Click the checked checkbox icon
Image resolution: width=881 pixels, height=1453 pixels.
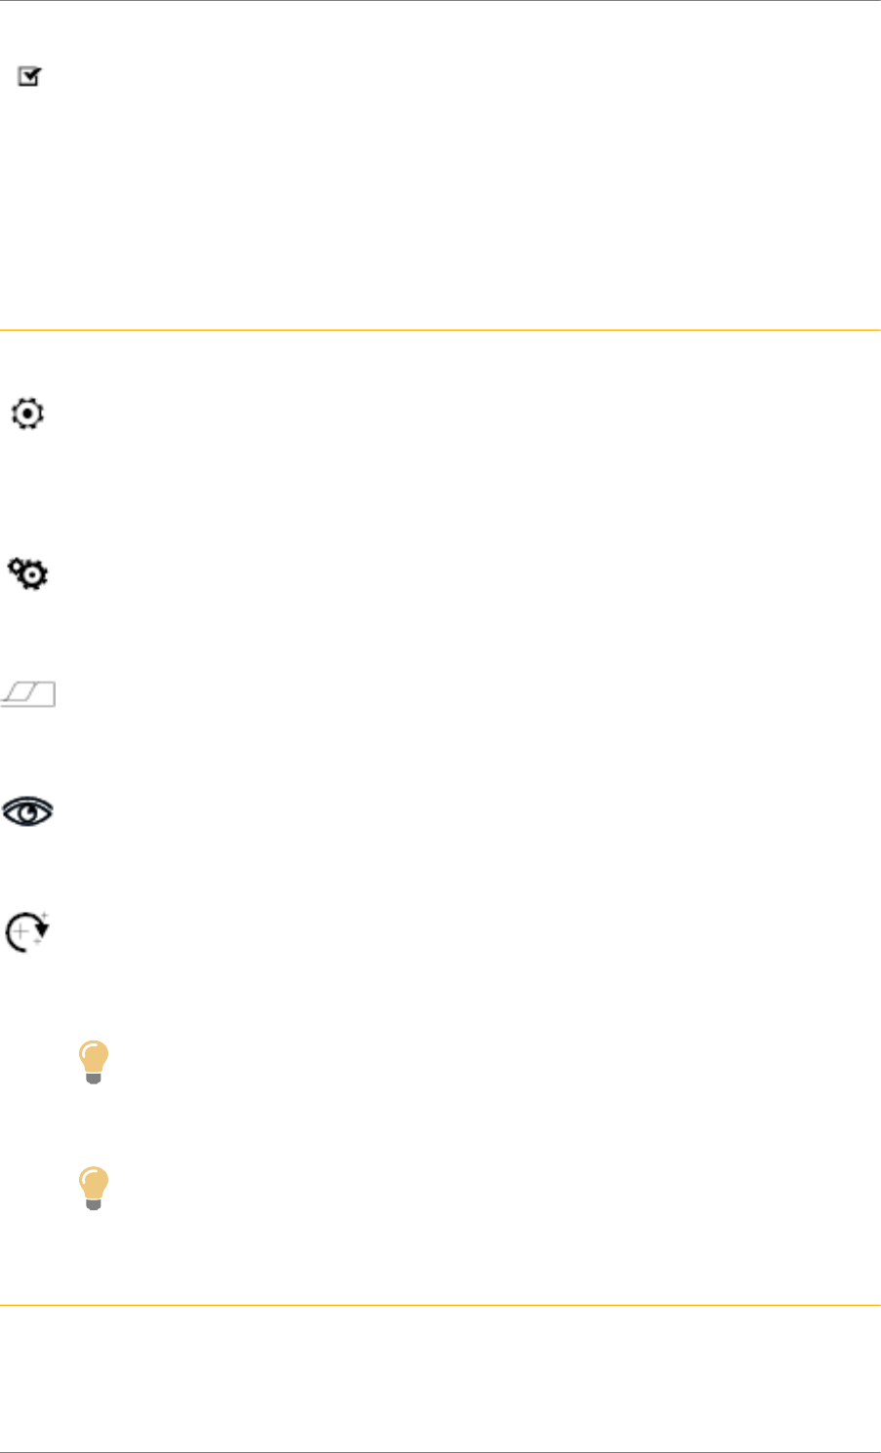pyautogui.click(x=30, y=77)
